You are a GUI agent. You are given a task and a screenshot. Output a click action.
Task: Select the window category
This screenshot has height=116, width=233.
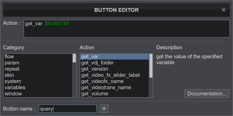tap(38, 94)
